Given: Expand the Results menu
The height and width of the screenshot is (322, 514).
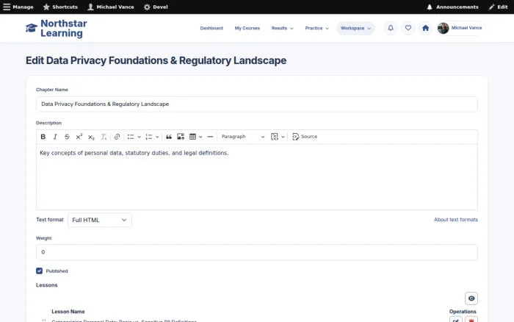Looking at the screenshot, I should coord(282,28).
